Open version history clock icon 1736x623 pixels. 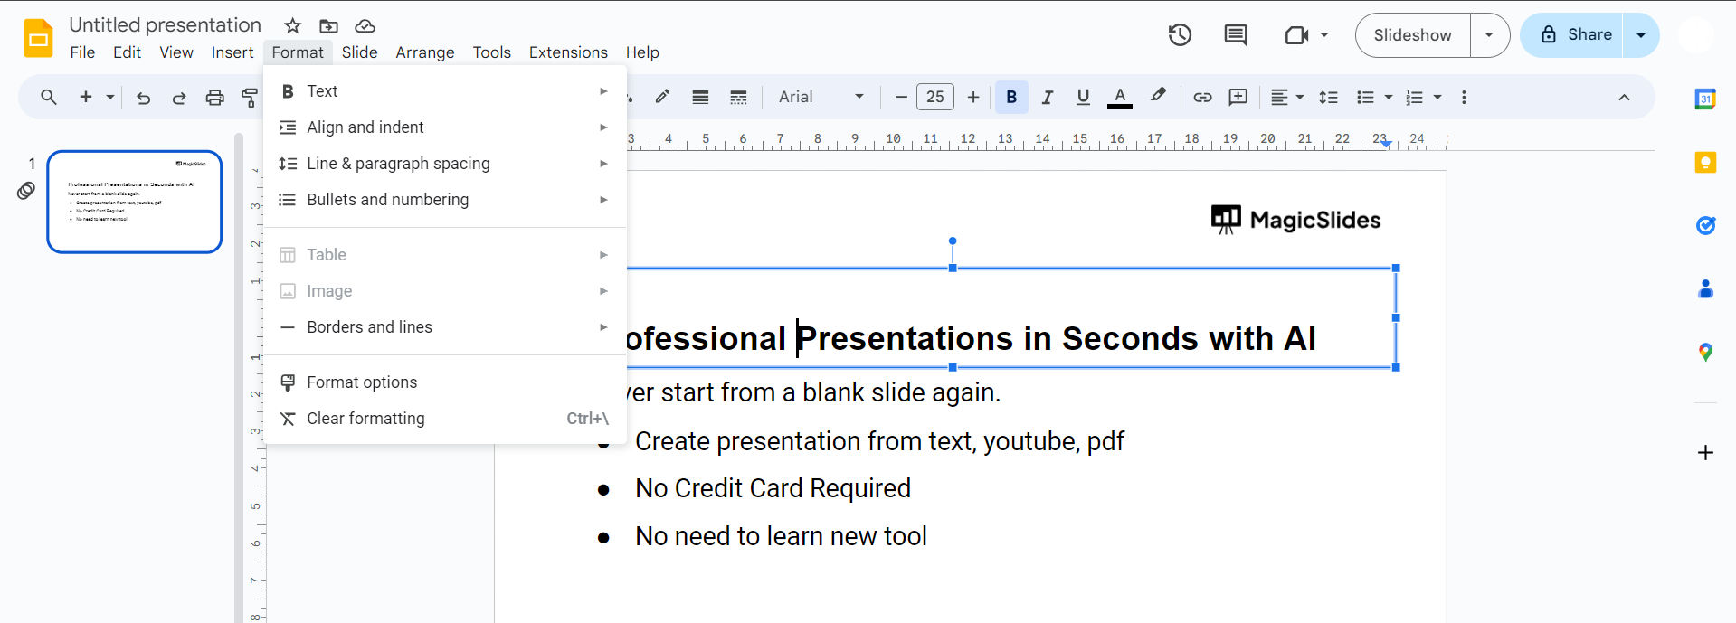point(1180,35)
